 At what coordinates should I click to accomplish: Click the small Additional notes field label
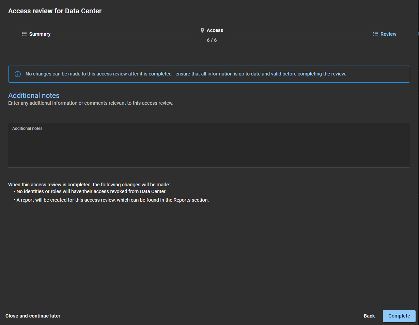(27, 129)
